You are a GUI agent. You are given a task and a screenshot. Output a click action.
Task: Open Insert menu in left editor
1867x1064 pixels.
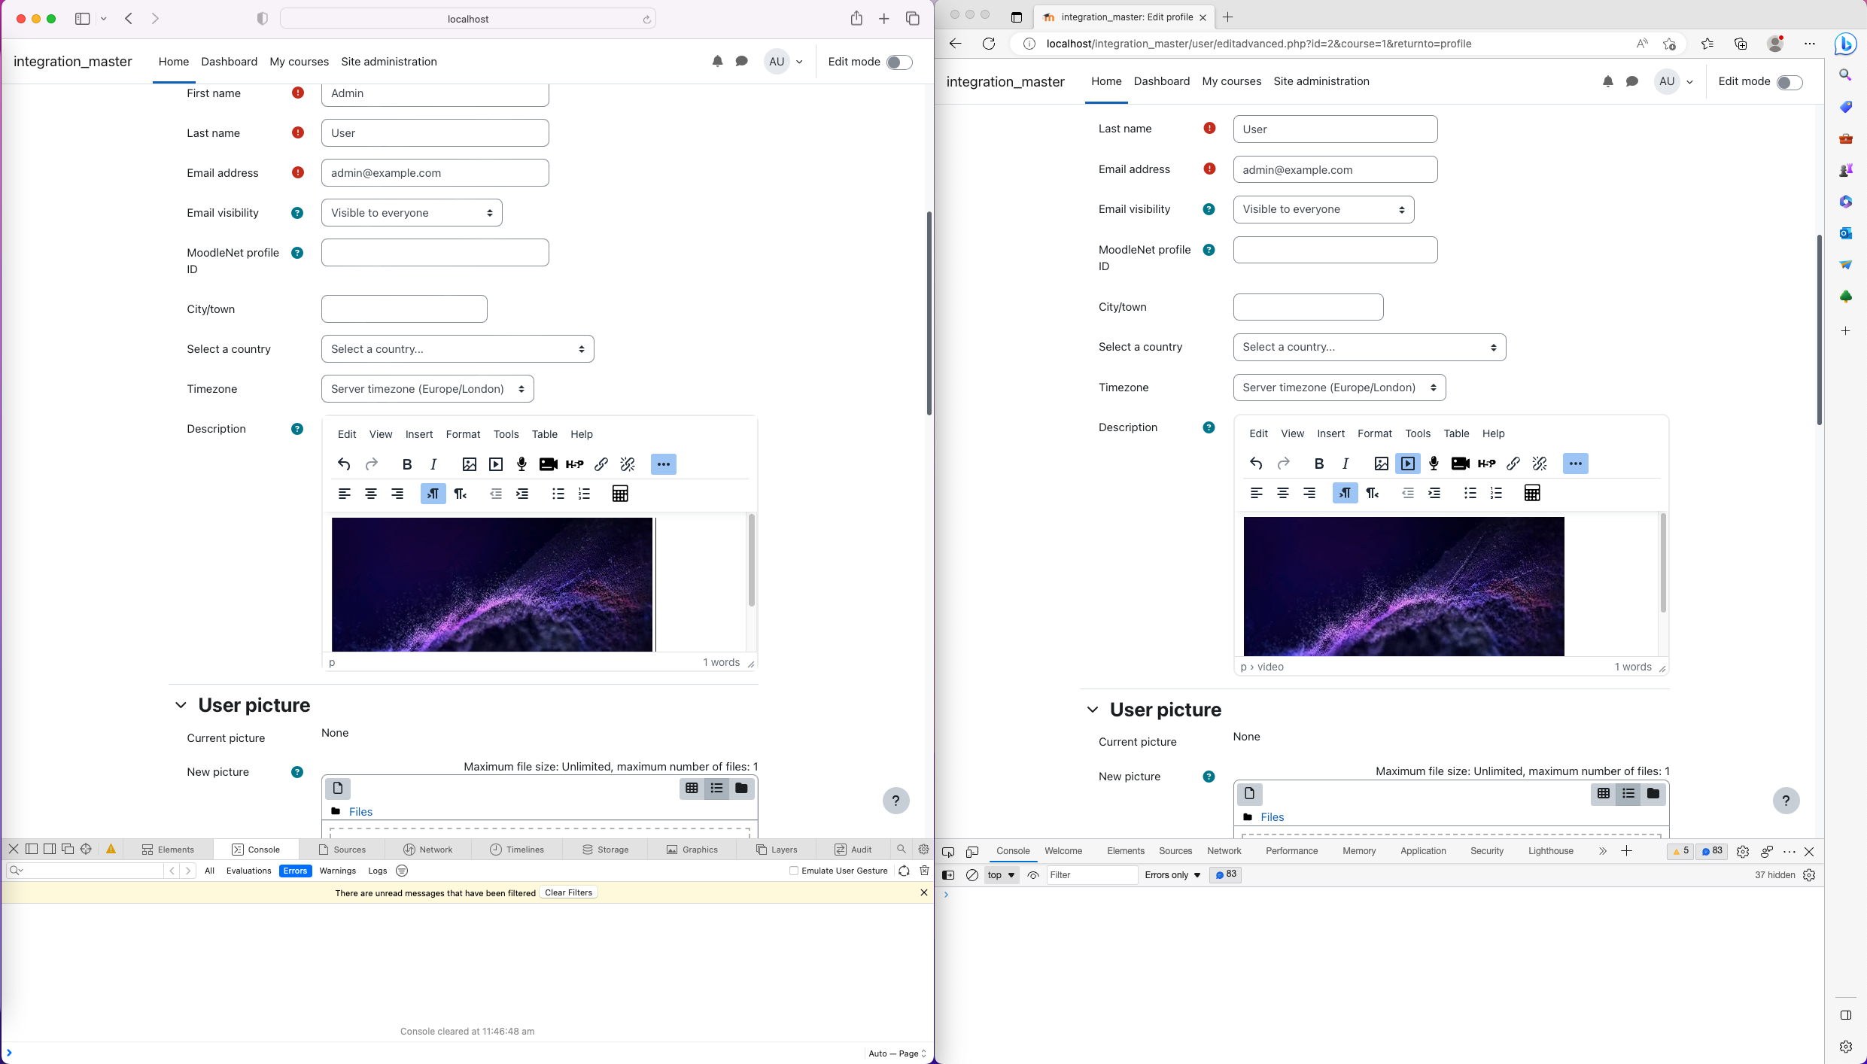click(419, 434)
